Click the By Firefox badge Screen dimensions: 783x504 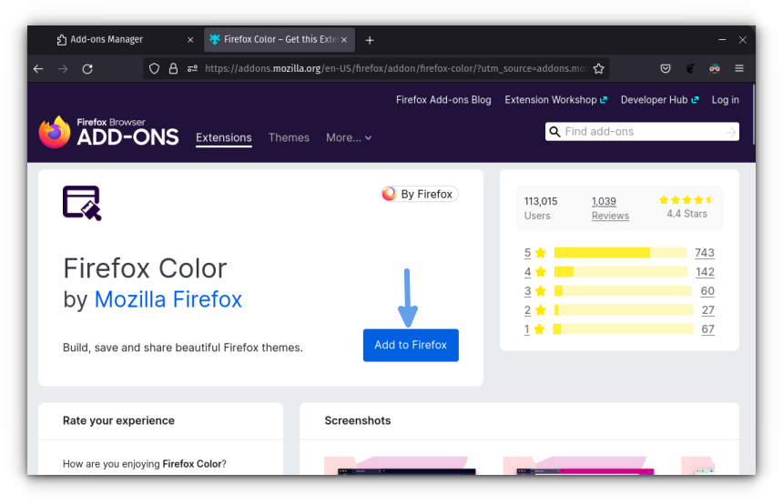(420, 194)
